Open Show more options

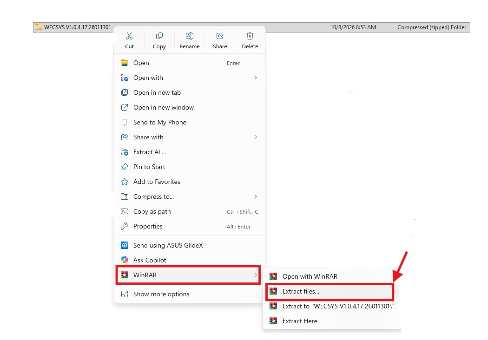pos(189,294)
